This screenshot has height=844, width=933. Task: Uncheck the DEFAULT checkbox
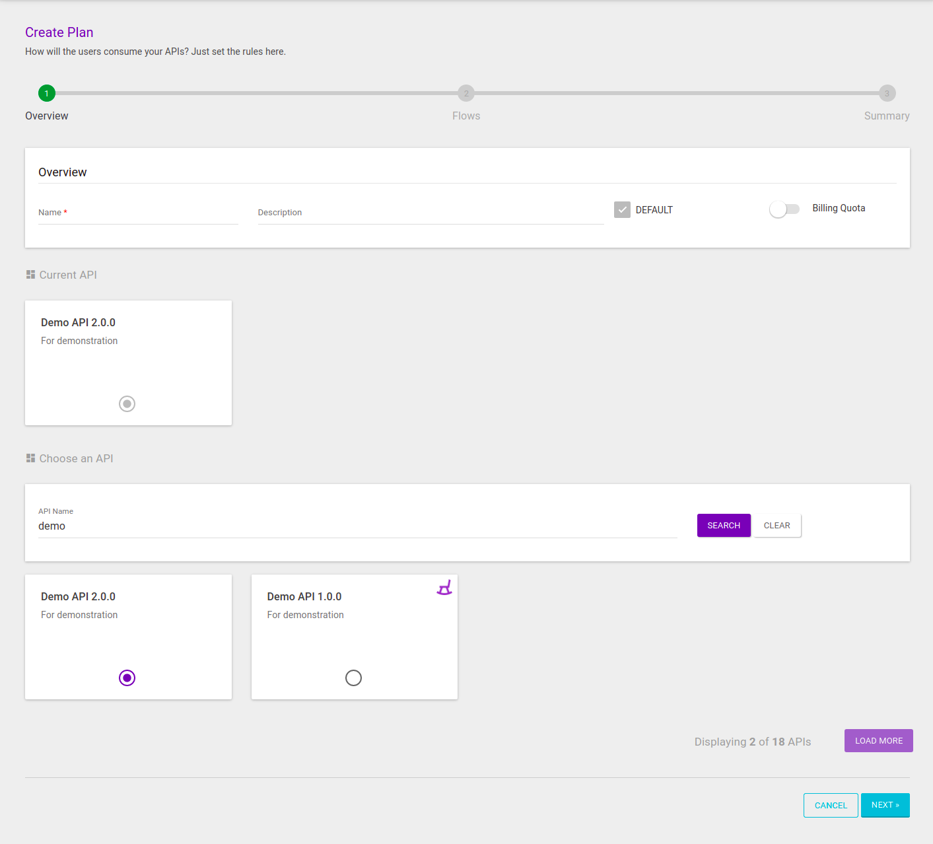[x=622, y=210]
